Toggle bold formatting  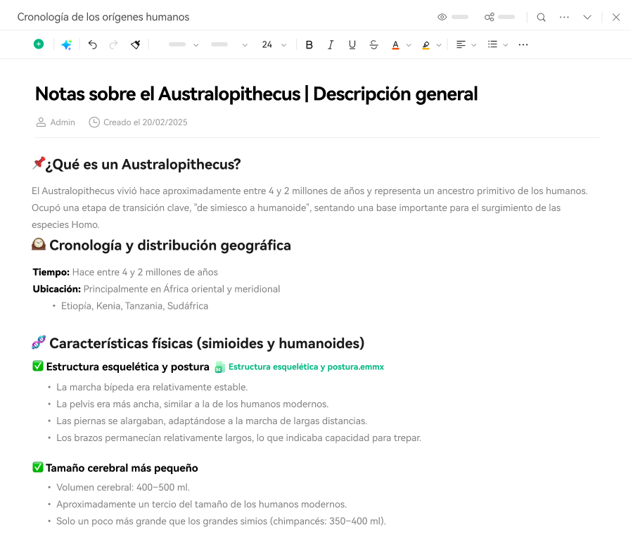(x=309, y=44)
